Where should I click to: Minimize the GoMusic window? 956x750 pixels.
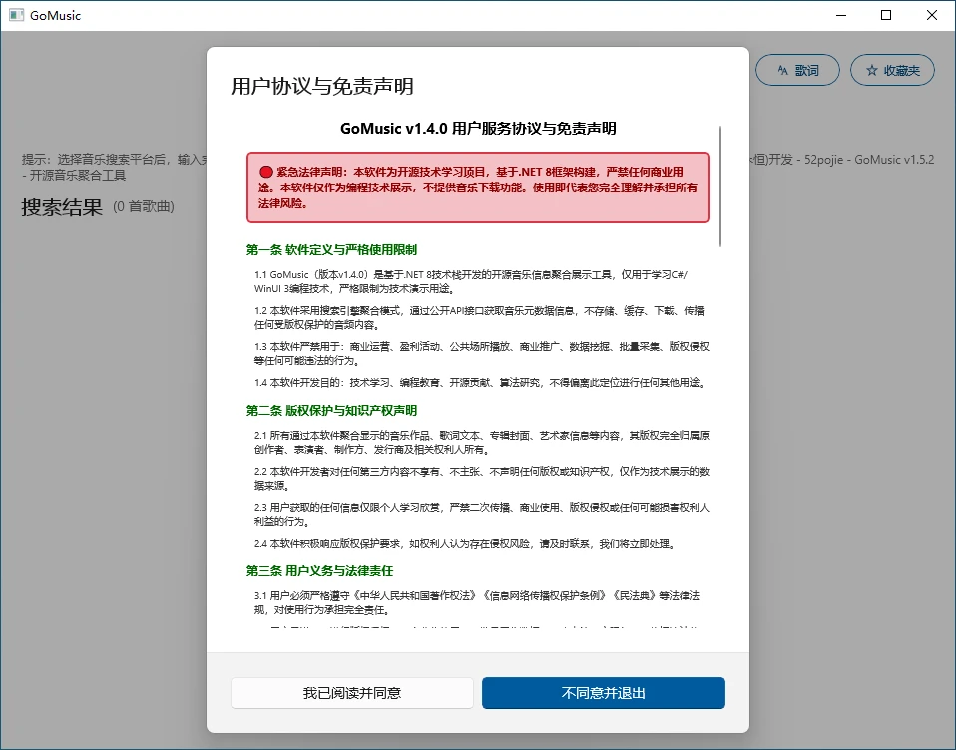[840, 15]
